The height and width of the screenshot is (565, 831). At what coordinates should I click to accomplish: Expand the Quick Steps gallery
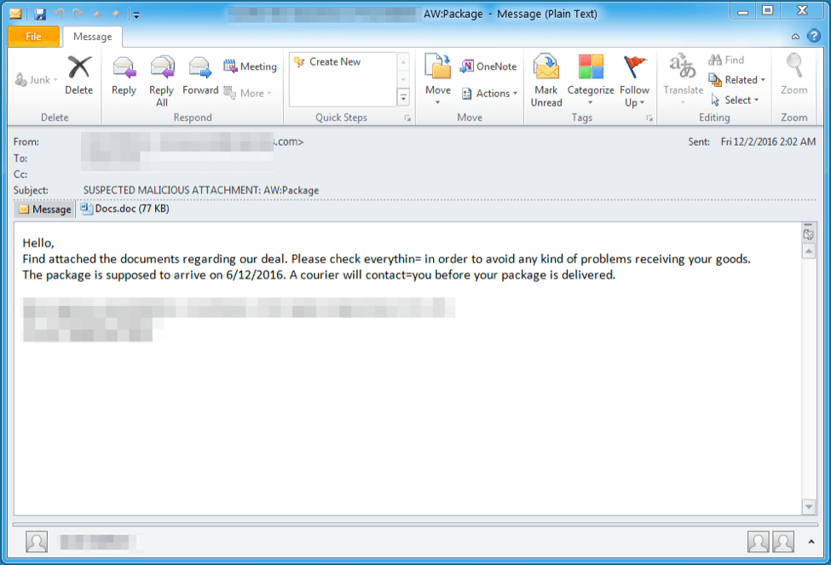tap(403, 97)
